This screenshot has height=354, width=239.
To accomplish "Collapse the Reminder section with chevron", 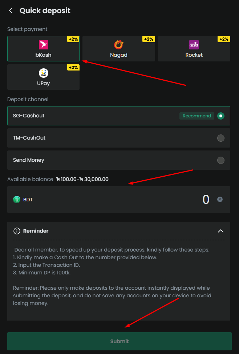I will (x=221, y=231).
